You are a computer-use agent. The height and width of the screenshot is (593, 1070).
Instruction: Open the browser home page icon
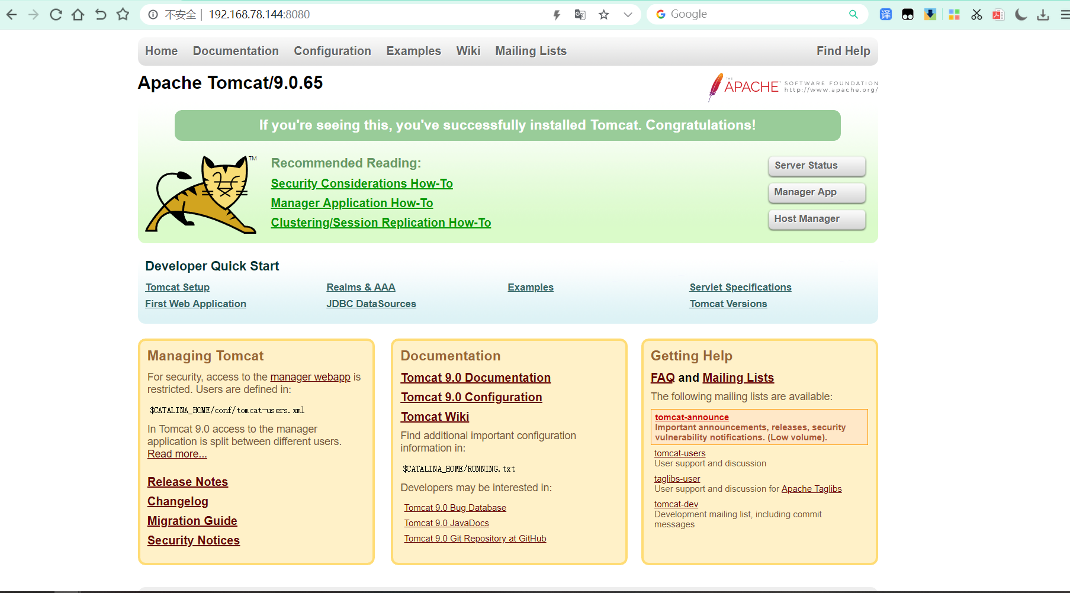click(x=78, y=15)
